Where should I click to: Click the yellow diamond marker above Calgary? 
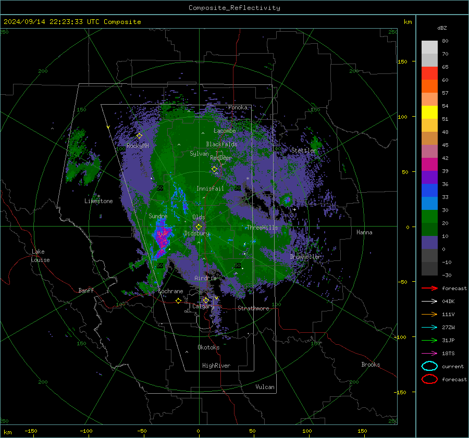tap(206, 300)
